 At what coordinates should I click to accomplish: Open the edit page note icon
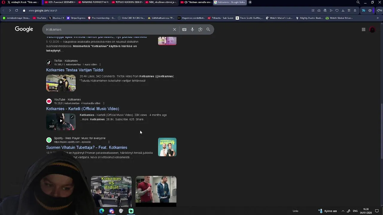point(313,10)
